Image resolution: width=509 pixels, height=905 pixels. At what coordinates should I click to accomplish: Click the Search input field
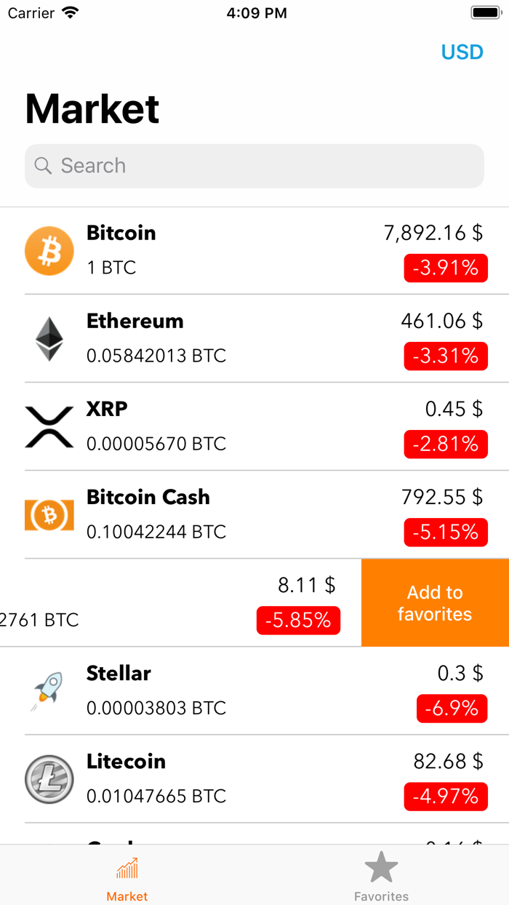tap(254, 166)
